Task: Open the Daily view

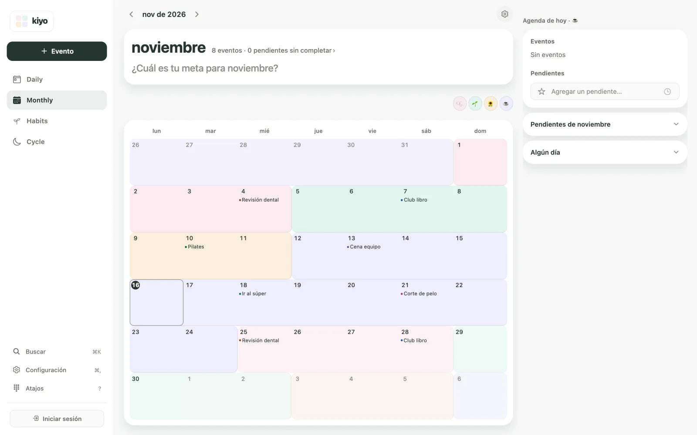Action: (57, 79)
